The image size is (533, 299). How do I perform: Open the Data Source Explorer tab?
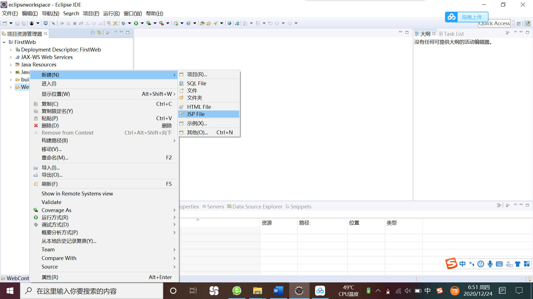pos(257,207)
